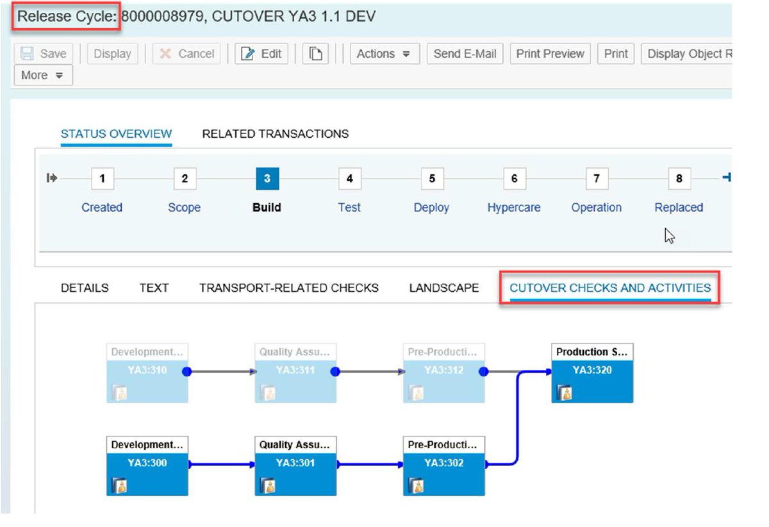Viewport: 769px width, 527px height.
Task: Click the lock icon in YA3:311 node
Action: click(267, 393)
